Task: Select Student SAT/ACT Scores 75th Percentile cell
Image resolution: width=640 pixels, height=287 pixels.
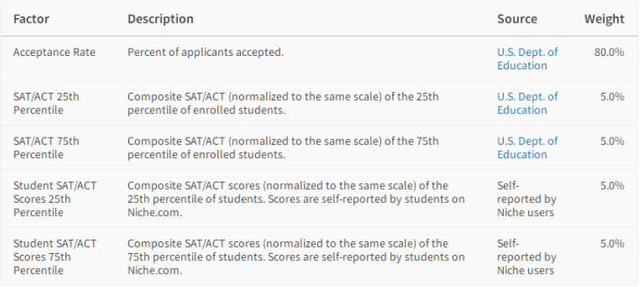Action: pyautogui.click(x=54, y=256)
